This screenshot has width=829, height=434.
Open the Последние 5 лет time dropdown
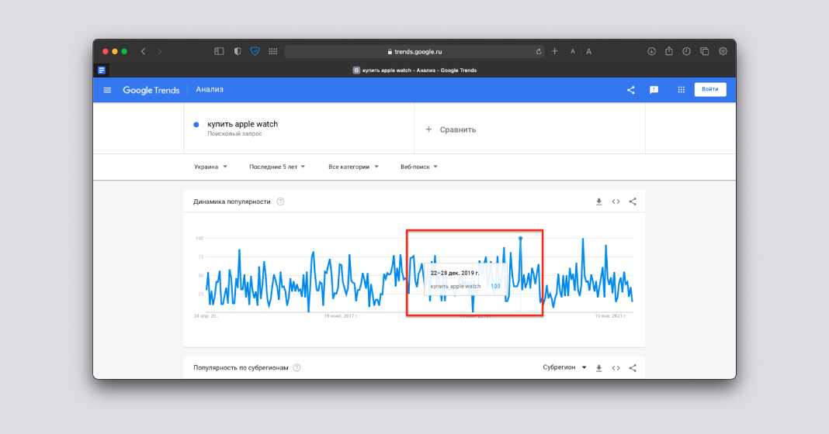pyautogui.click(x=277, y=167)
